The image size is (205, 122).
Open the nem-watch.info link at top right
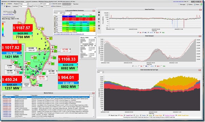pyautogui.click(x=179, y=2)
